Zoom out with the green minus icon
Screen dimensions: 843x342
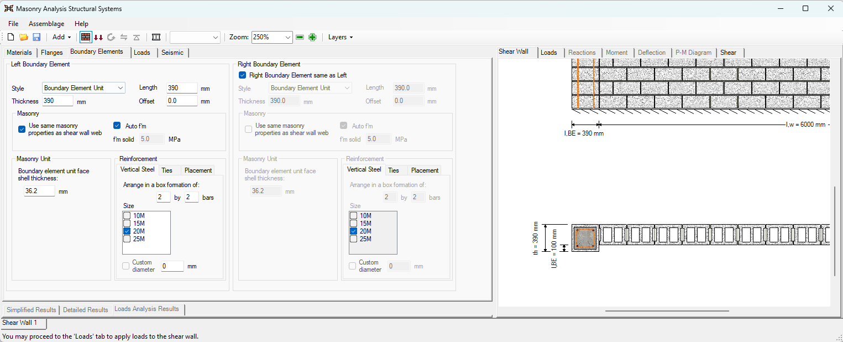(x=300, y=37)
